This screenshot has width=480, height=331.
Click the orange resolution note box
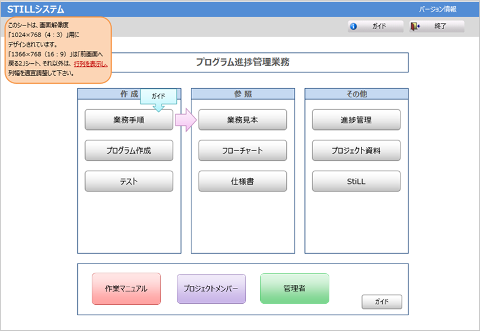click(x=58, y=50)
